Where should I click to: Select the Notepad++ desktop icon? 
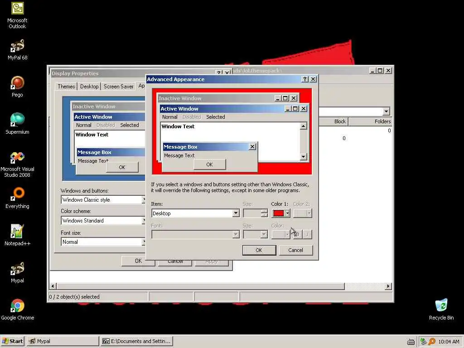[x=17, y=235]
